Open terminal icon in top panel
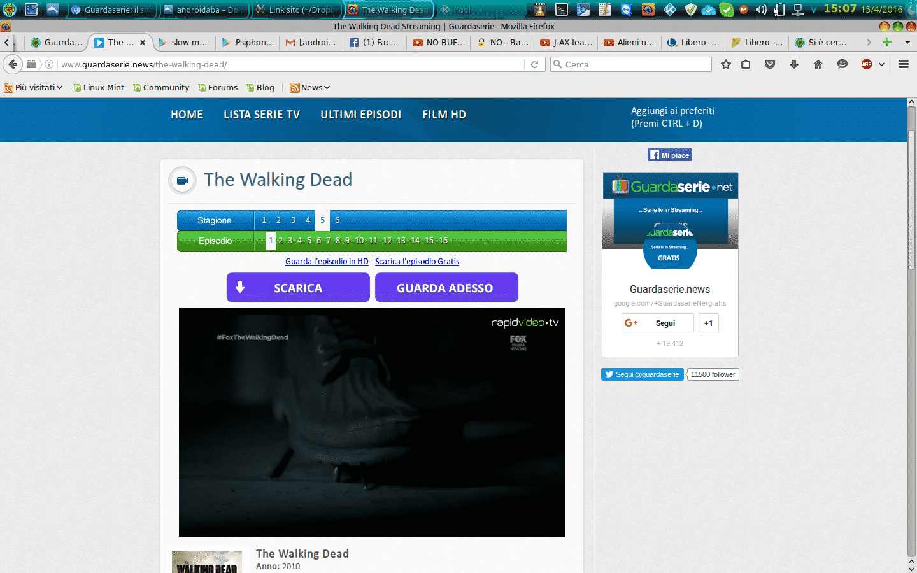Image resolution: width=917 pixels, height=573 pixels. click(x=561, y=10)
